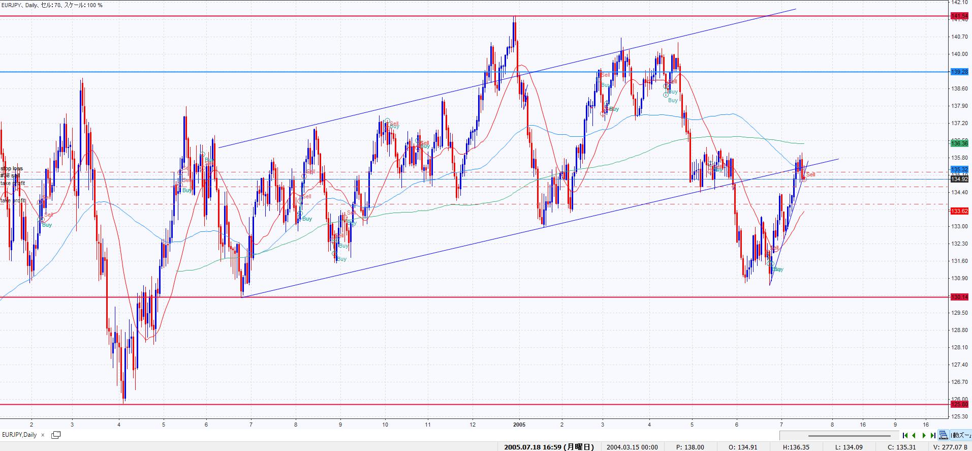Select the green 136.36 moving average label
Image resolution: width=972 pixels, height=451 pixels.
tap(959, 144)
